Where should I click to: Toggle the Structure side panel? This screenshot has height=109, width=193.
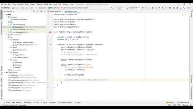click(2, 71)
